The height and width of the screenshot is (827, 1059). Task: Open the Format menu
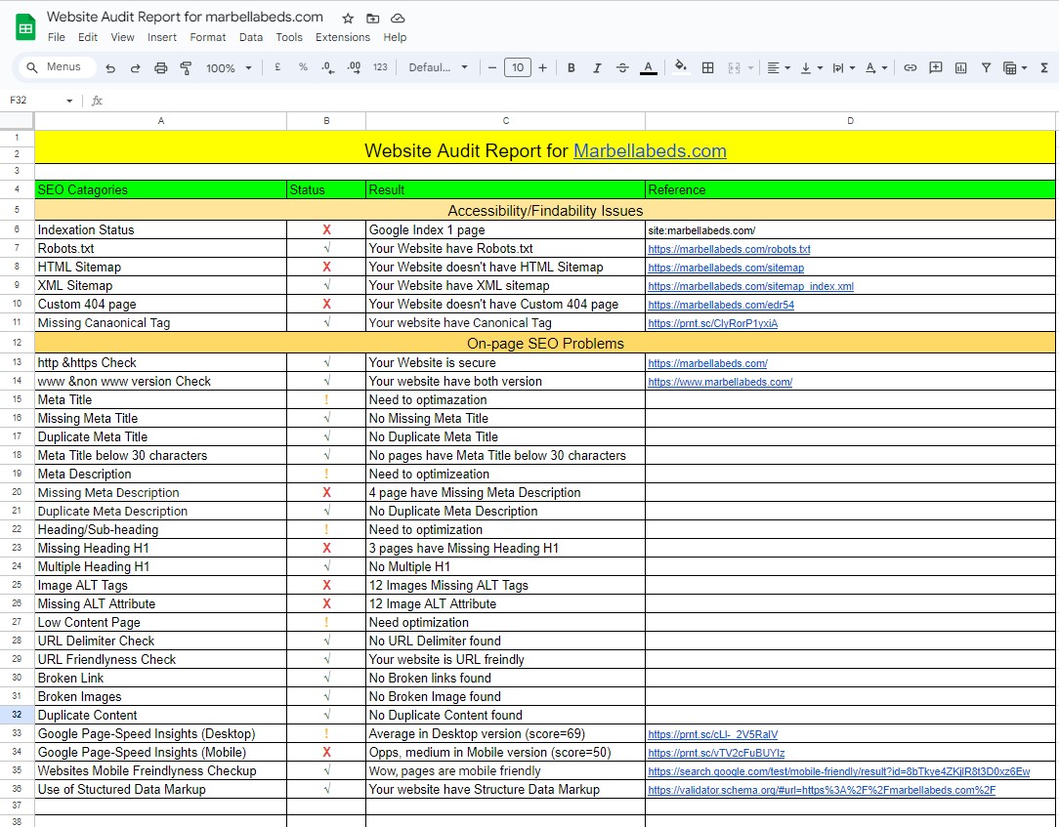(208, 37)
